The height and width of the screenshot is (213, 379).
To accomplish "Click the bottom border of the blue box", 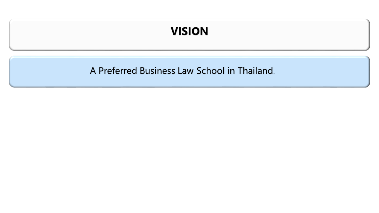I will tap(189, 87).
